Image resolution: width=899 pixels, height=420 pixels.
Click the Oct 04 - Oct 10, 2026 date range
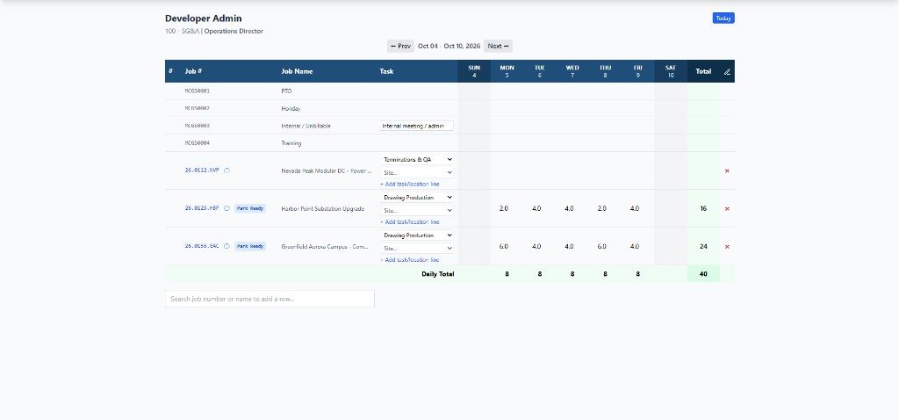(x=449, y=46)
